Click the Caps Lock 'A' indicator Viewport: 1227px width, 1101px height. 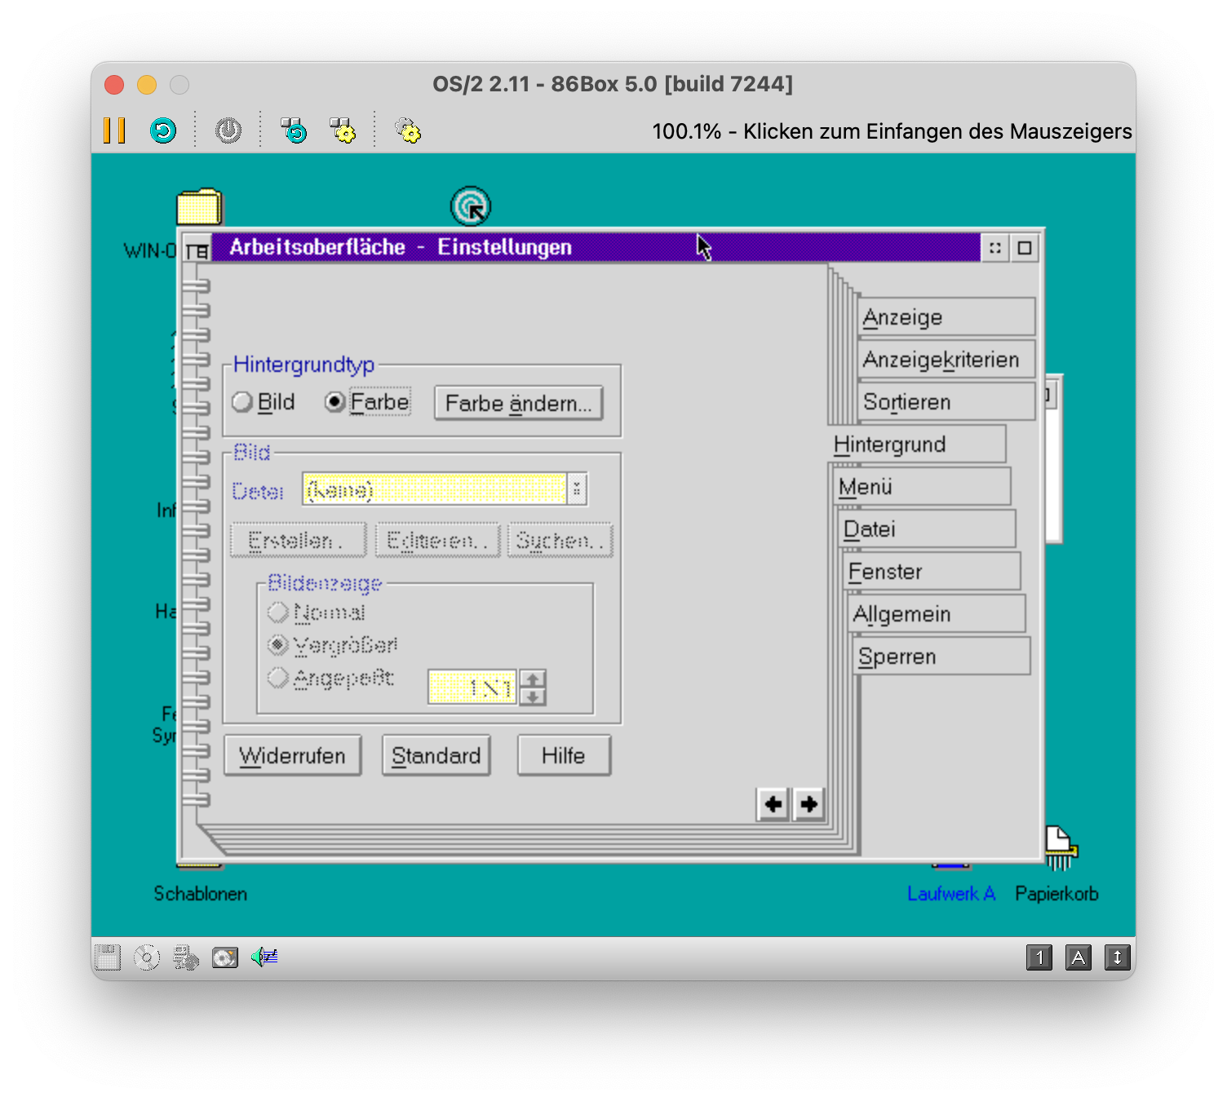point(1079,957)
